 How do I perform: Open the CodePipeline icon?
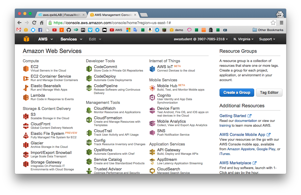[x=89, y=88]
